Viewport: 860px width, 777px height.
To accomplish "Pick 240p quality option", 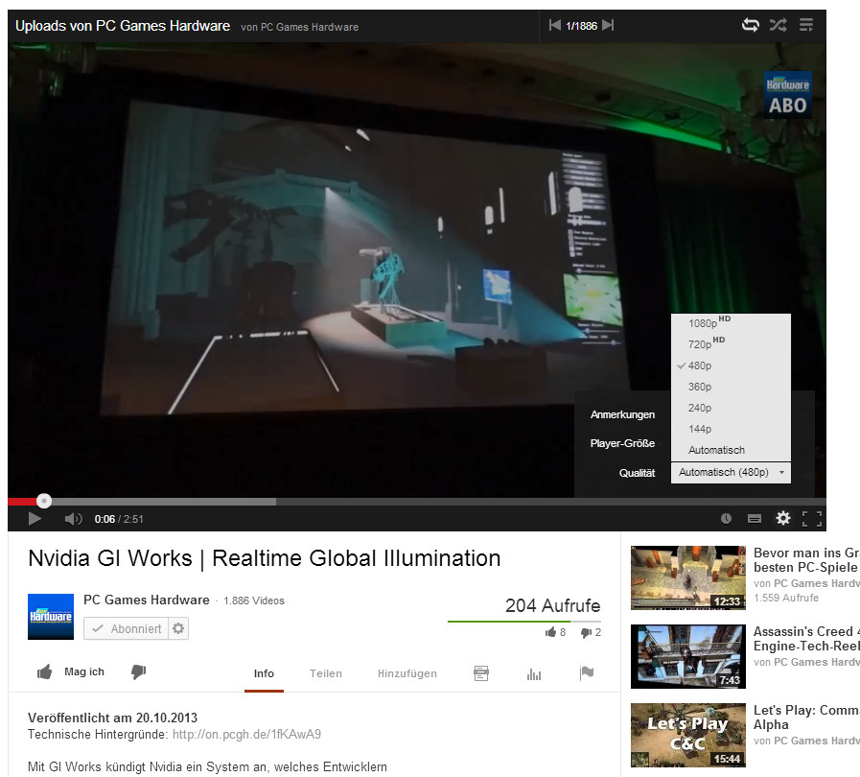I will (732, 408).
